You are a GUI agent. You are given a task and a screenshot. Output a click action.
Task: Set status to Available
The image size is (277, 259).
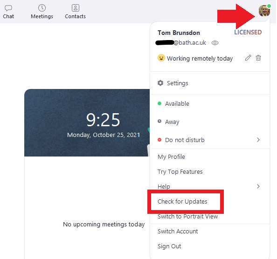tap(210, 103)
